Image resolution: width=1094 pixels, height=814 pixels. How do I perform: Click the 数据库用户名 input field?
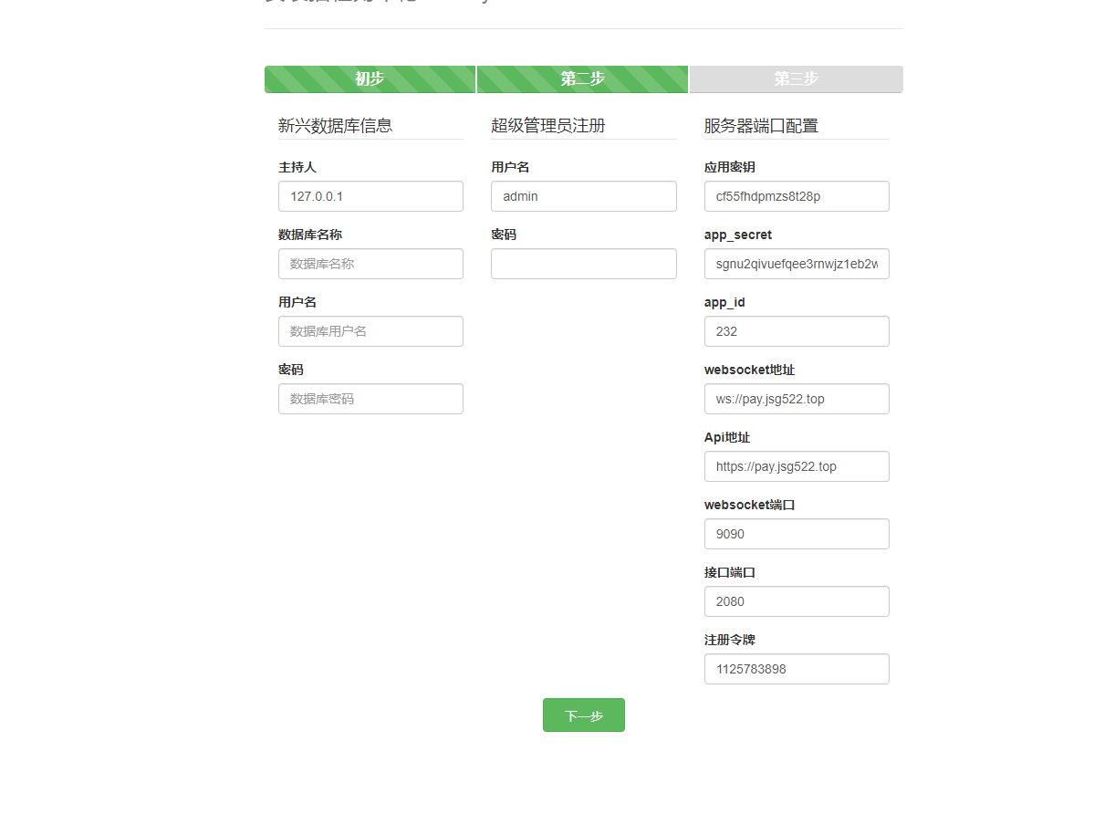[370, 330]
